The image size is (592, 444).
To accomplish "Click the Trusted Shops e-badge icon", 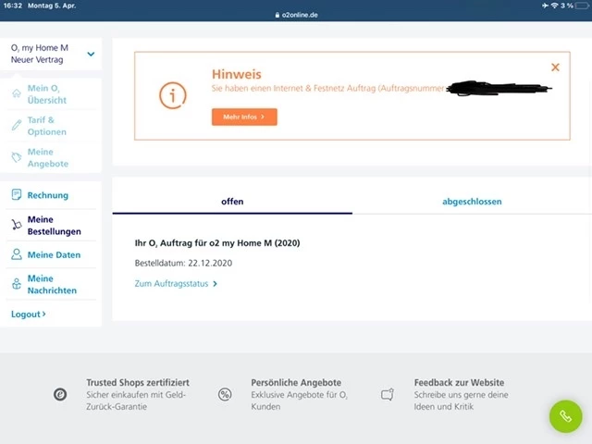I will point(60,395).
